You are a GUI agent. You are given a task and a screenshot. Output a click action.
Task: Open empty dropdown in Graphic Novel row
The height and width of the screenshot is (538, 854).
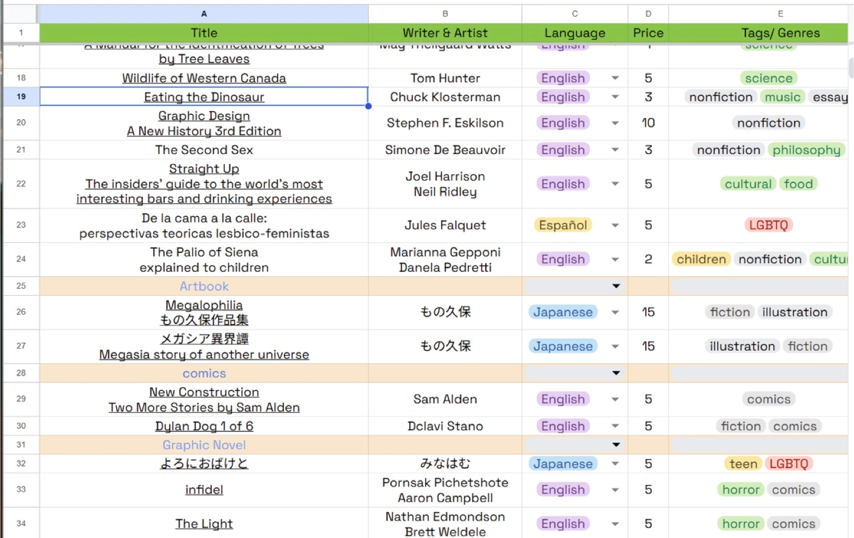pos(616,445)
